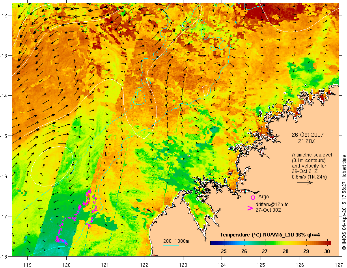Image resolution: width=347 pixels, height=268 pixels.
Task: Click the '200 1000m' depth label
Action: tap(176, 241)
